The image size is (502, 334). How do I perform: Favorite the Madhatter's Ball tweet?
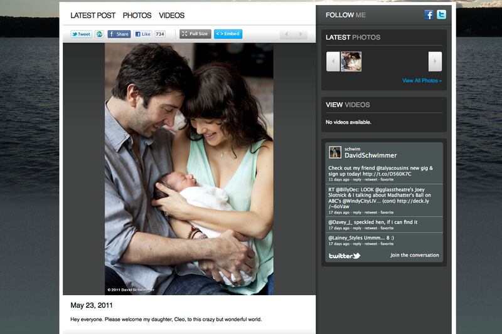(387, 212)
